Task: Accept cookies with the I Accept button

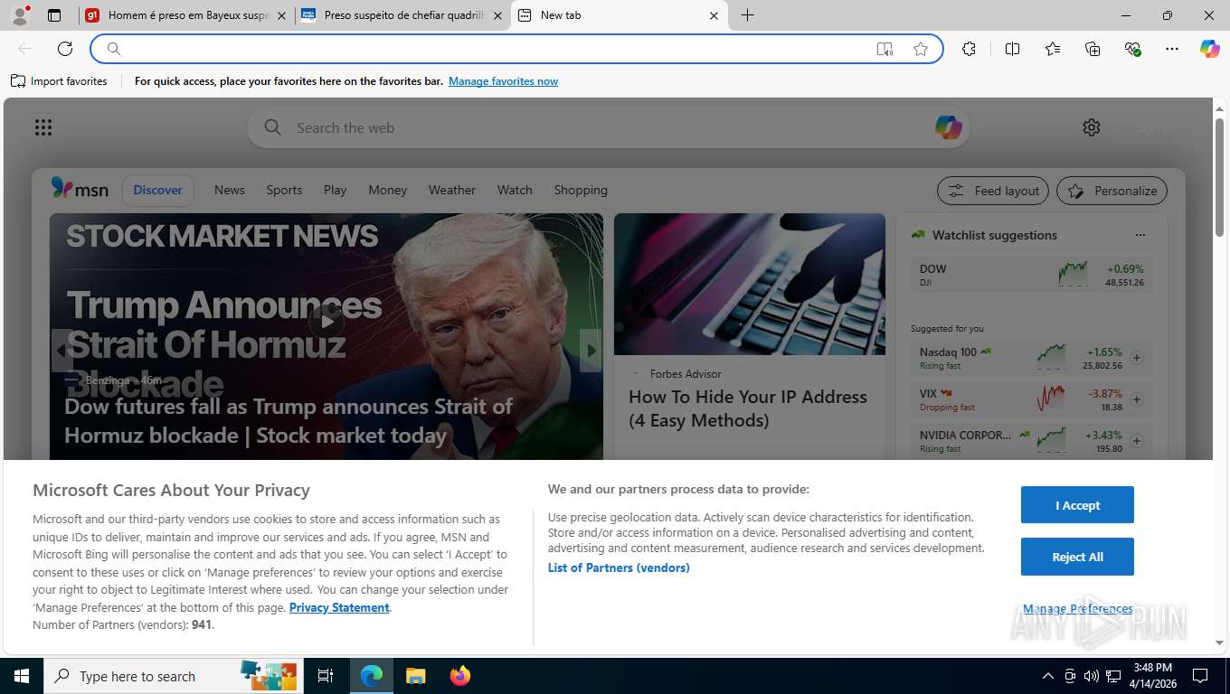Action: (x=1077, y=505)
